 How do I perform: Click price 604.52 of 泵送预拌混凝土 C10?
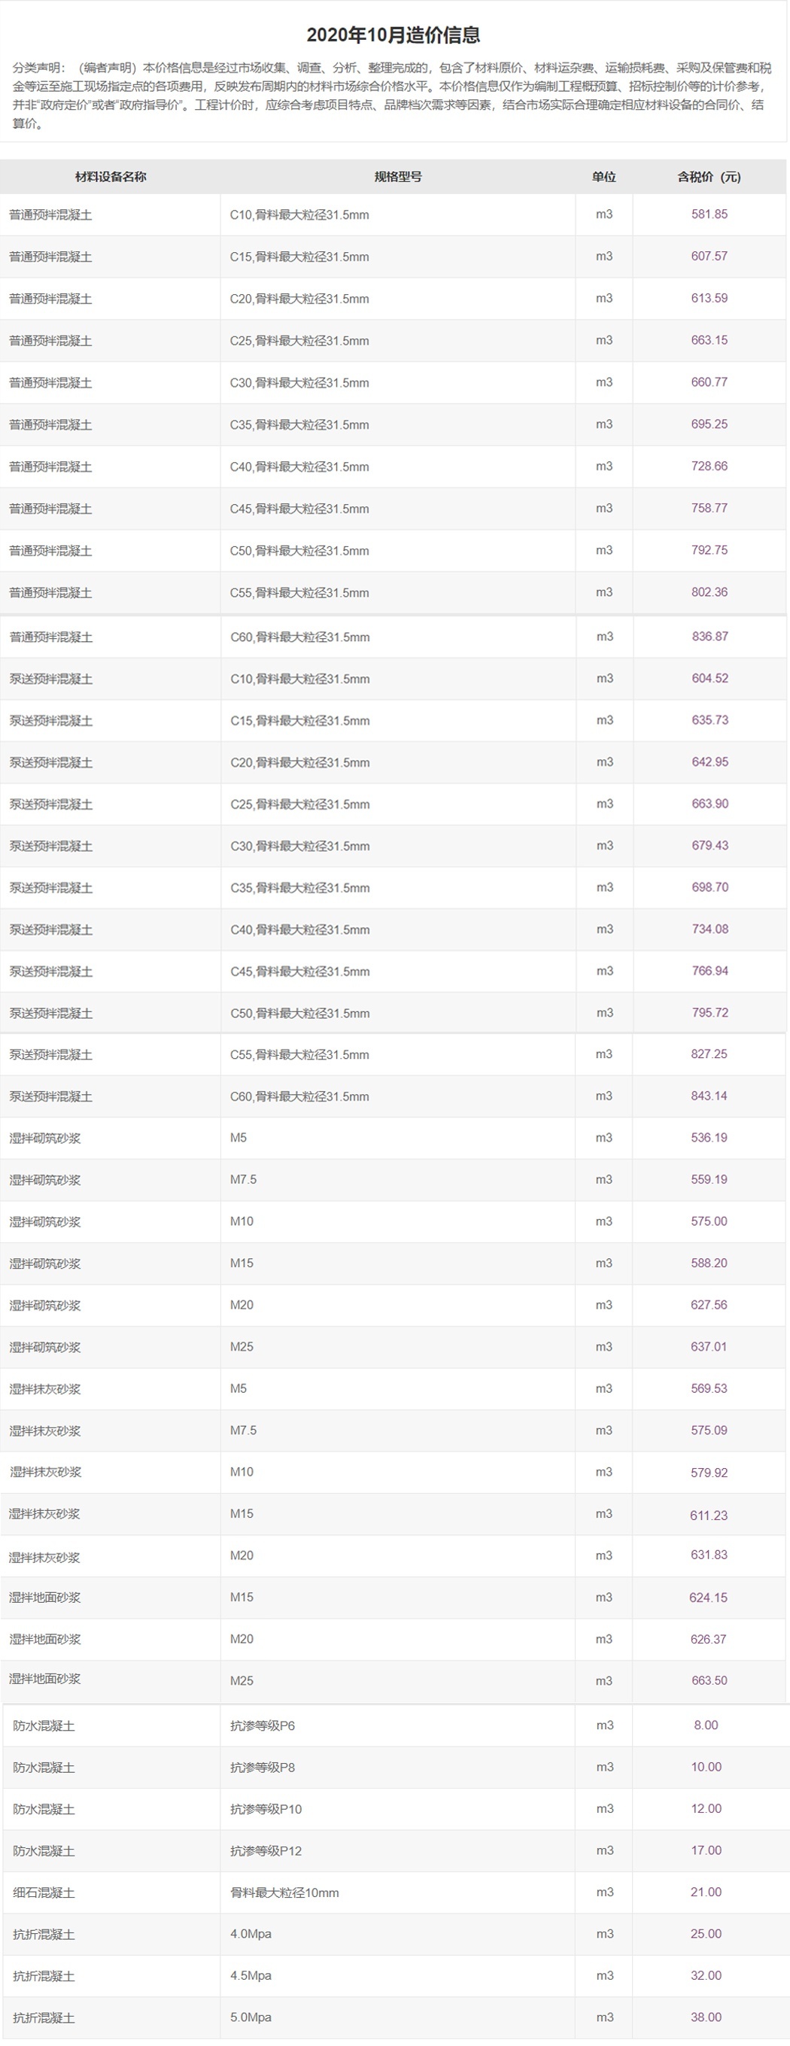click(709, 679)
